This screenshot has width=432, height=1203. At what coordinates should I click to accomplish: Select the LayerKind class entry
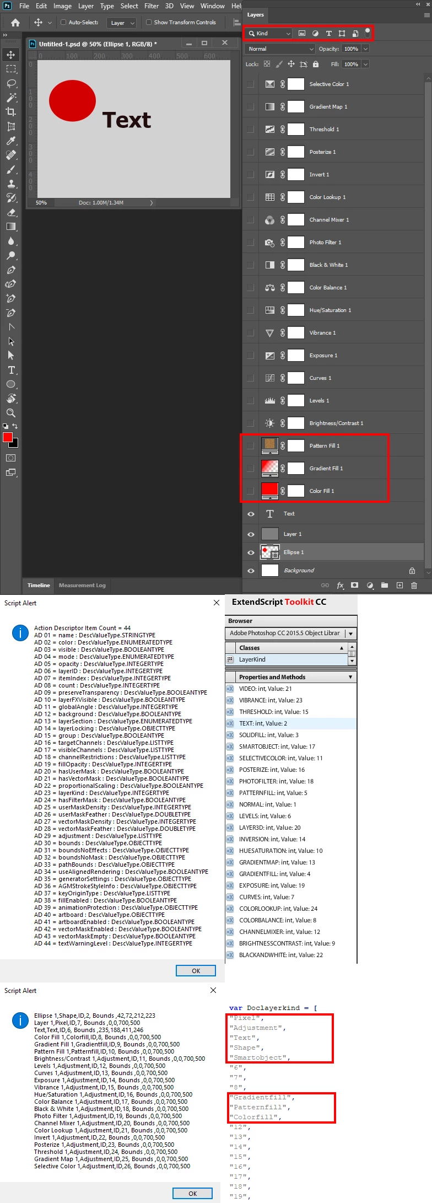[286, 659]
